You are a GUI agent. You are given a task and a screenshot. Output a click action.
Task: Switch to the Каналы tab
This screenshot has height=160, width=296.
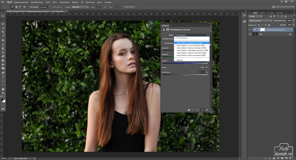262,13
